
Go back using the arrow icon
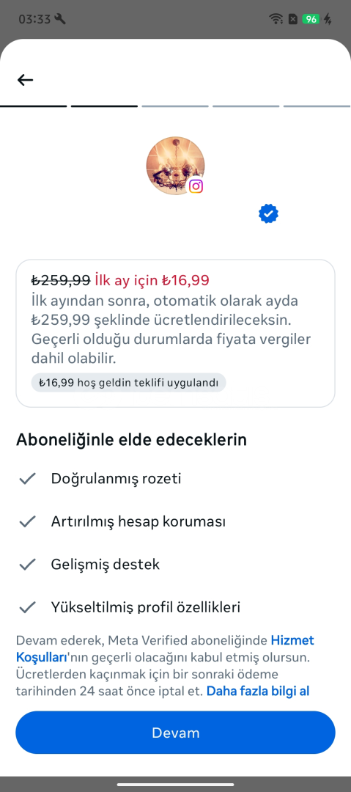(25, 80)
